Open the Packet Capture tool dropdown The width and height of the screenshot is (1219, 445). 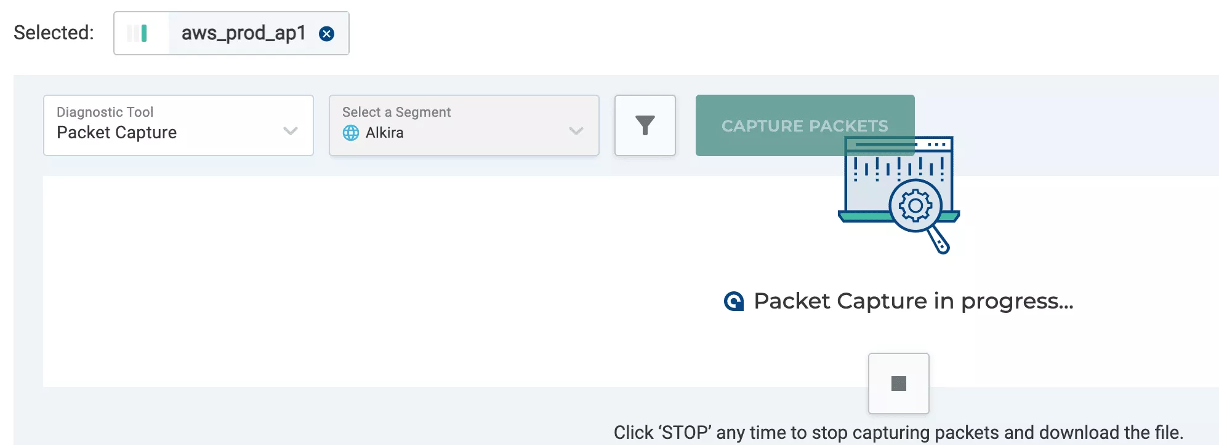point(179,125)
